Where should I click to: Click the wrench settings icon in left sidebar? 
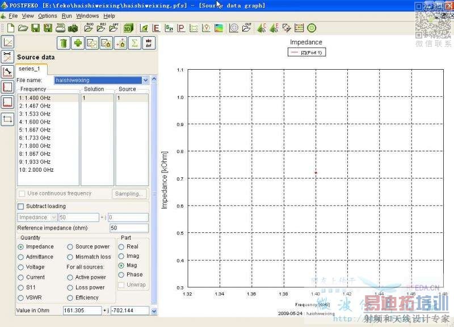tap(7, 72)
